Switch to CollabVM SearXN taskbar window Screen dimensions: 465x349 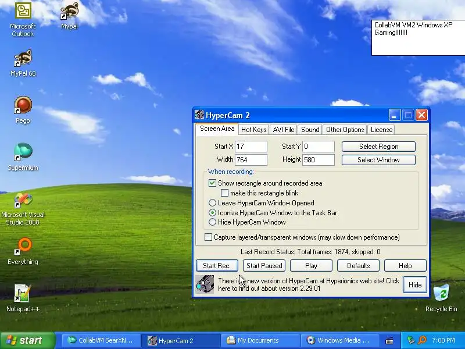click(x=100, y=340)
